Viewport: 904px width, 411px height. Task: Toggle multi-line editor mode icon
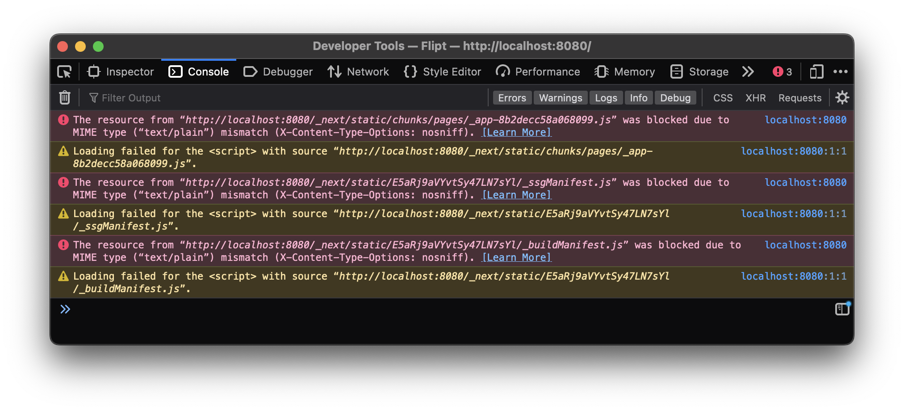click(x=842, y=309)
